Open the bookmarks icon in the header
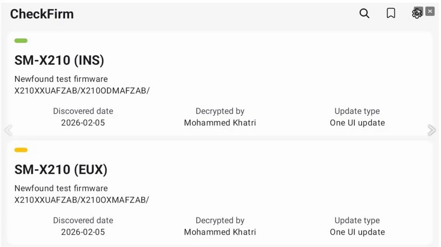The image size is (441, 247). (391, 14)
